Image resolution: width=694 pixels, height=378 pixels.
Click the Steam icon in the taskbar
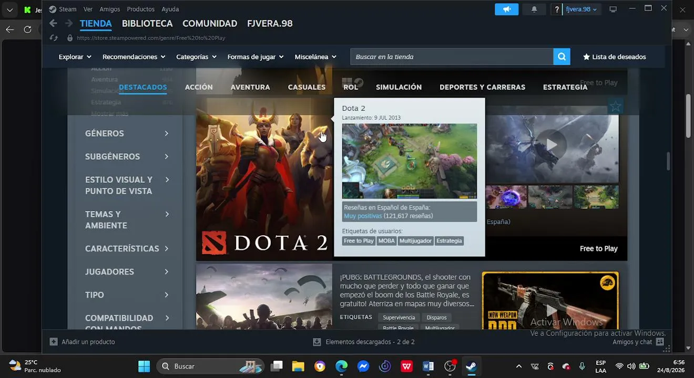pyautogui.click(x=471, y=366)
